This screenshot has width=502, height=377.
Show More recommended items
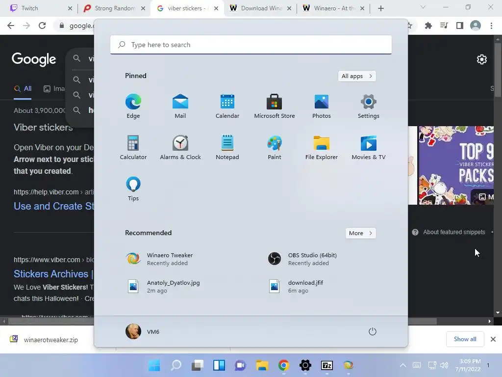click(x=360, y=233)
